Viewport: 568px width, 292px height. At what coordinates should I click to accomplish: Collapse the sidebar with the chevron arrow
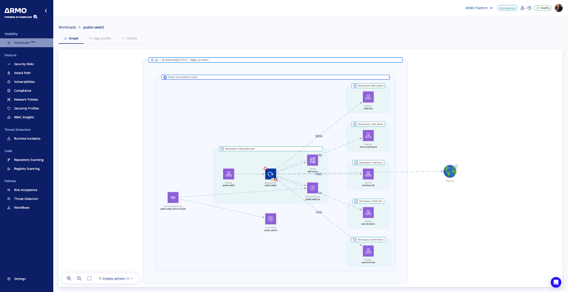pyautogui.click(x=46, y=11)
